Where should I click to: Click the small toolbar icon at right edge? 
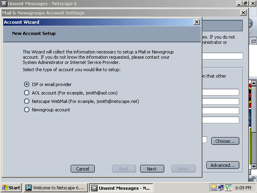tap(253, 41)
